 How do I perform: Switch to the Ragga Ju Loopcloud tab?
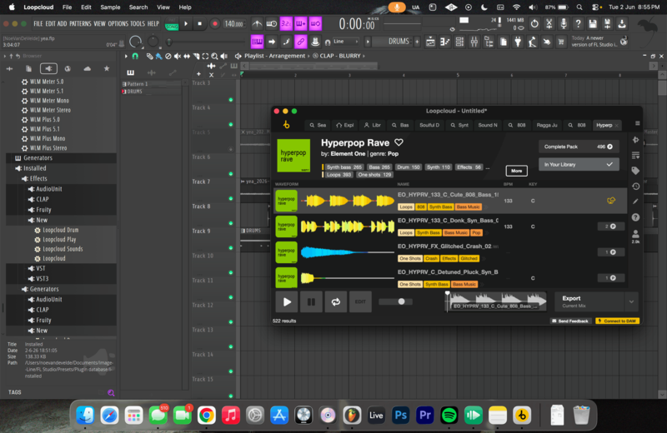(547, 125)
